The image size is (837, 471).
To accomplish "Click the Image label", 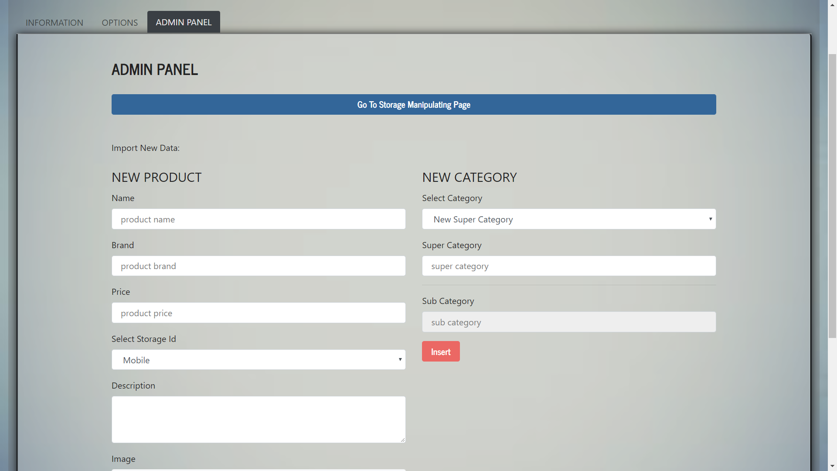I will (x=123, y=459).
